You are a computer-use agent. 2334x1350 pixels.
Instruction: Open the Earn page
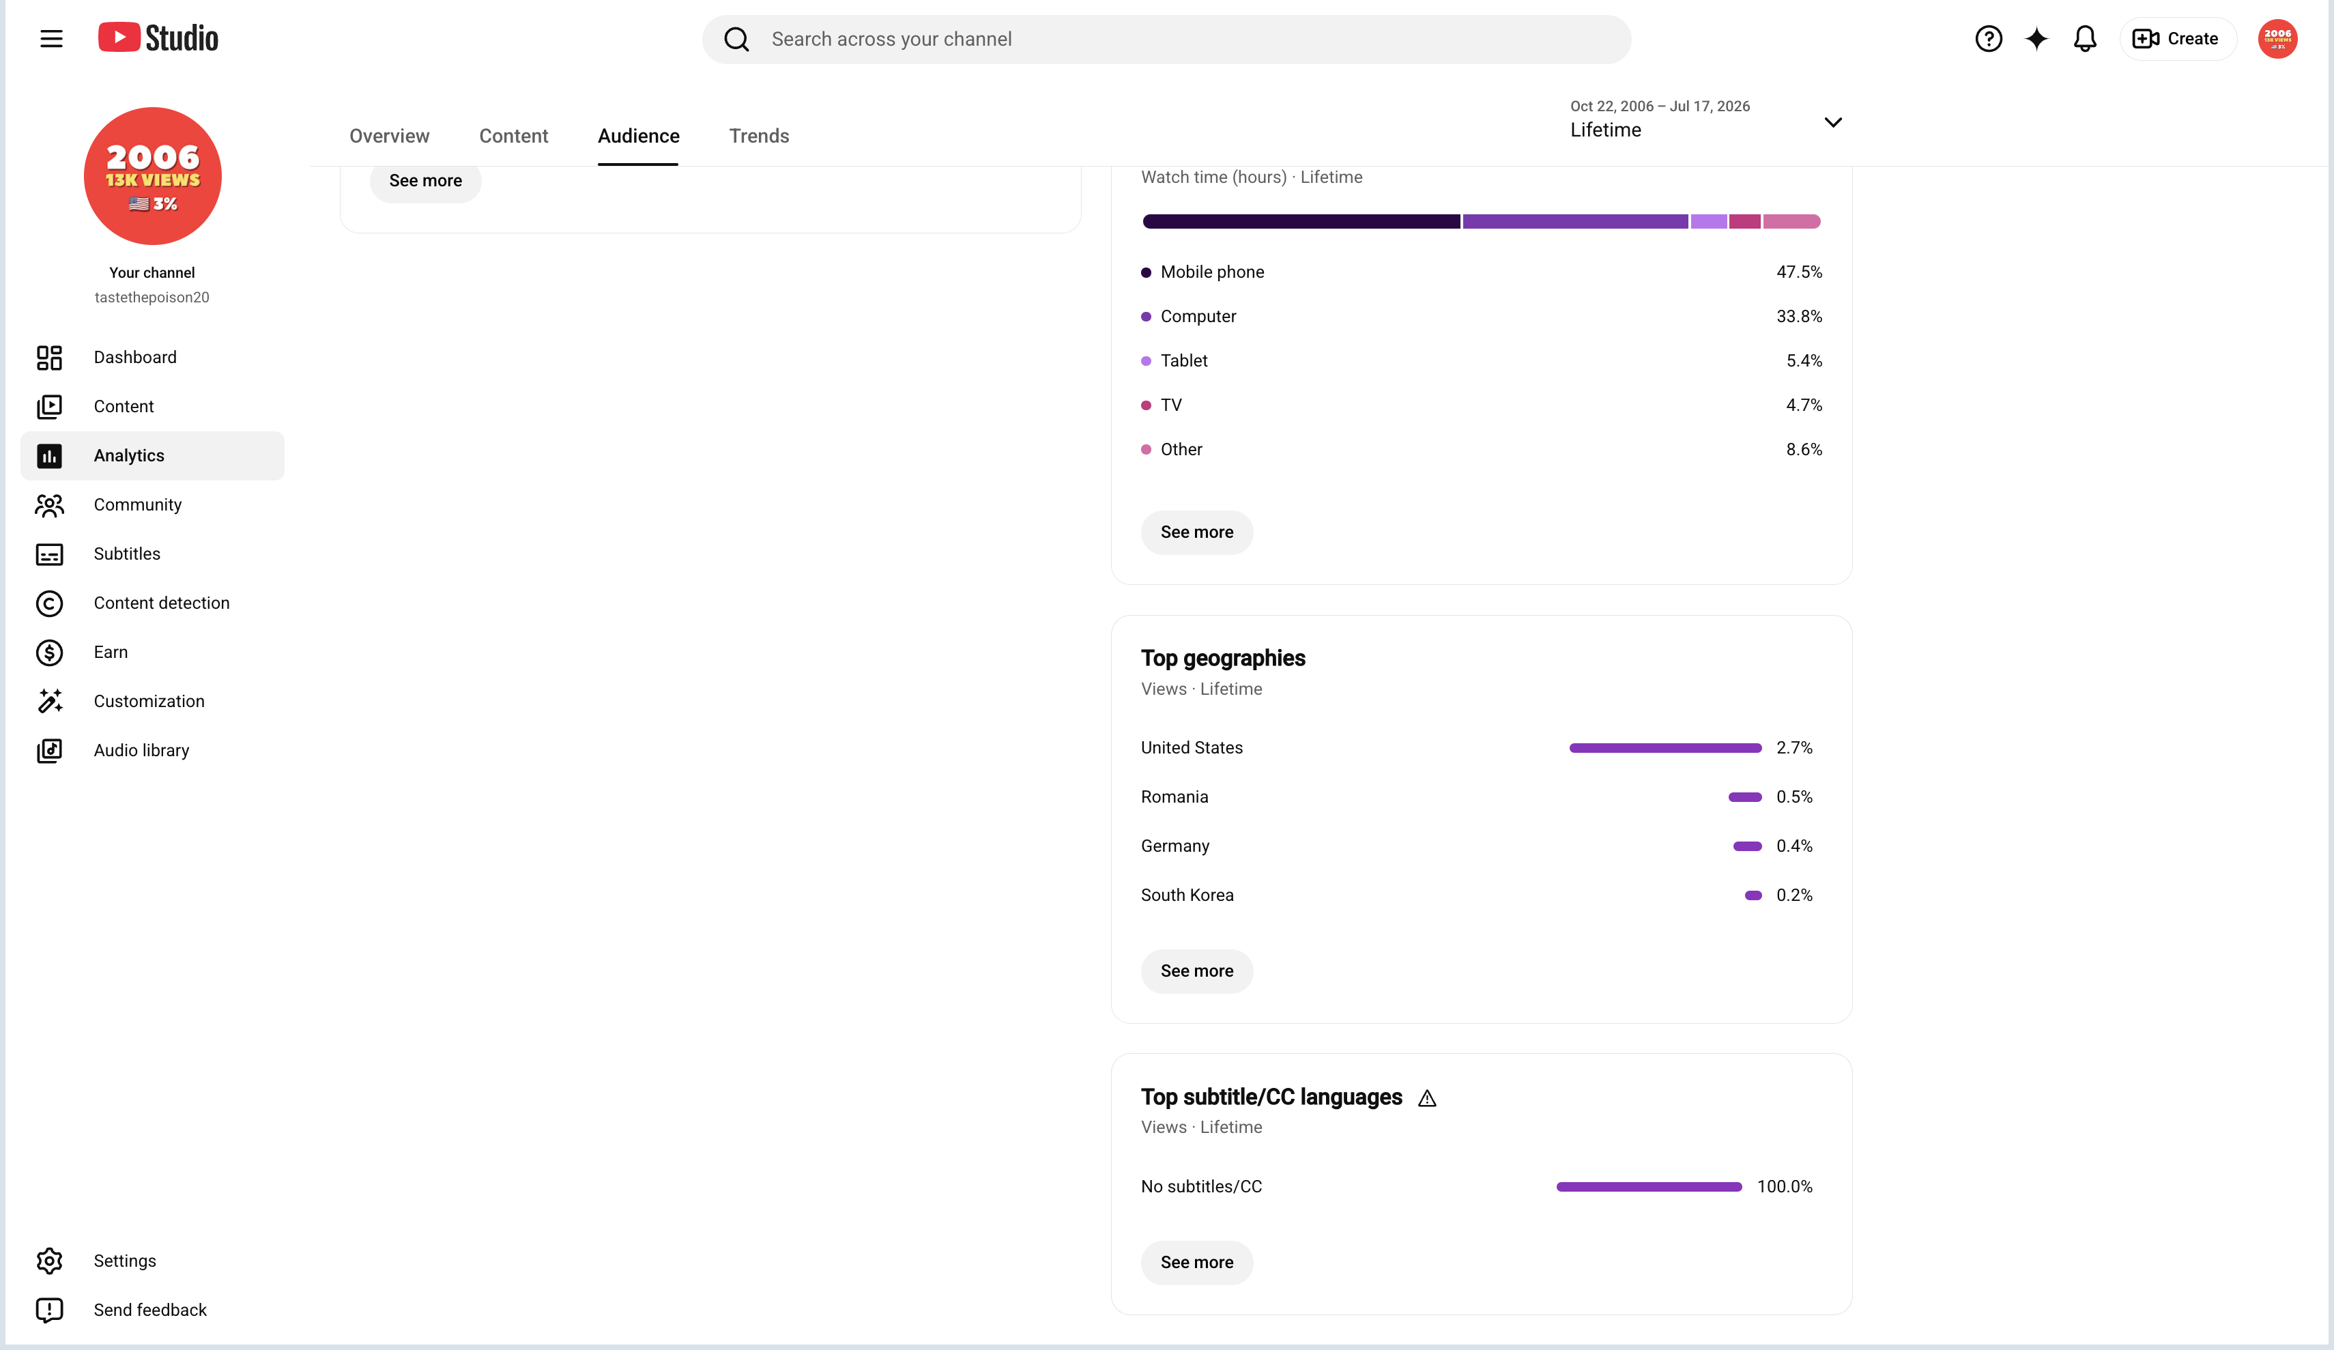tap(152, 652)
